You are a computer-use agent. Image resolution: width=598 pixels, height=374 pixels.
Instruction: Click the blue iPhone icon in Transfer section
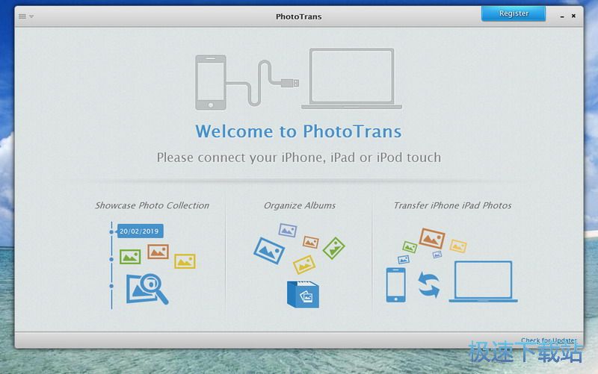395,284
